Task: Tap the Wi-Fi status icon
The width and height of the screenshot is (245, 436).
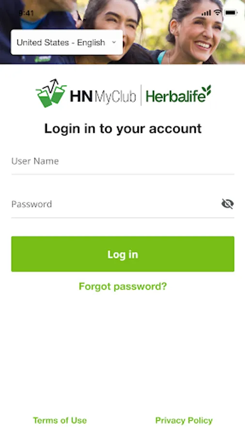Action: coord(218,13)
